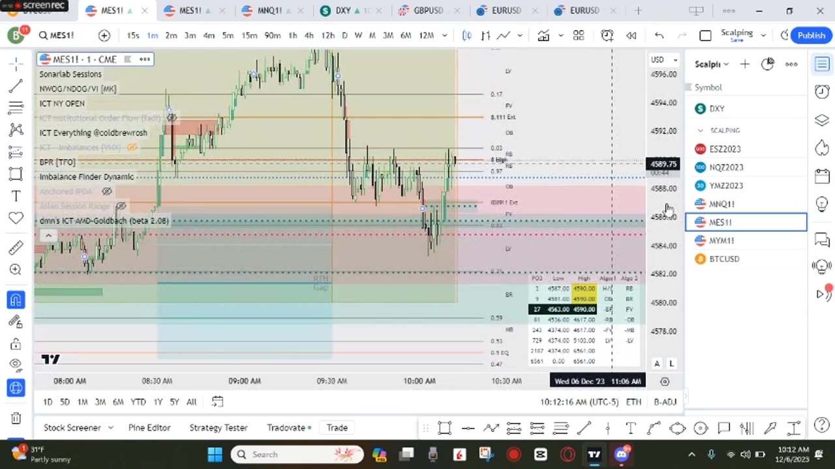Open the forecasting and measurement tools
Screen dimensions: 835x469
(x=16, y=152)
